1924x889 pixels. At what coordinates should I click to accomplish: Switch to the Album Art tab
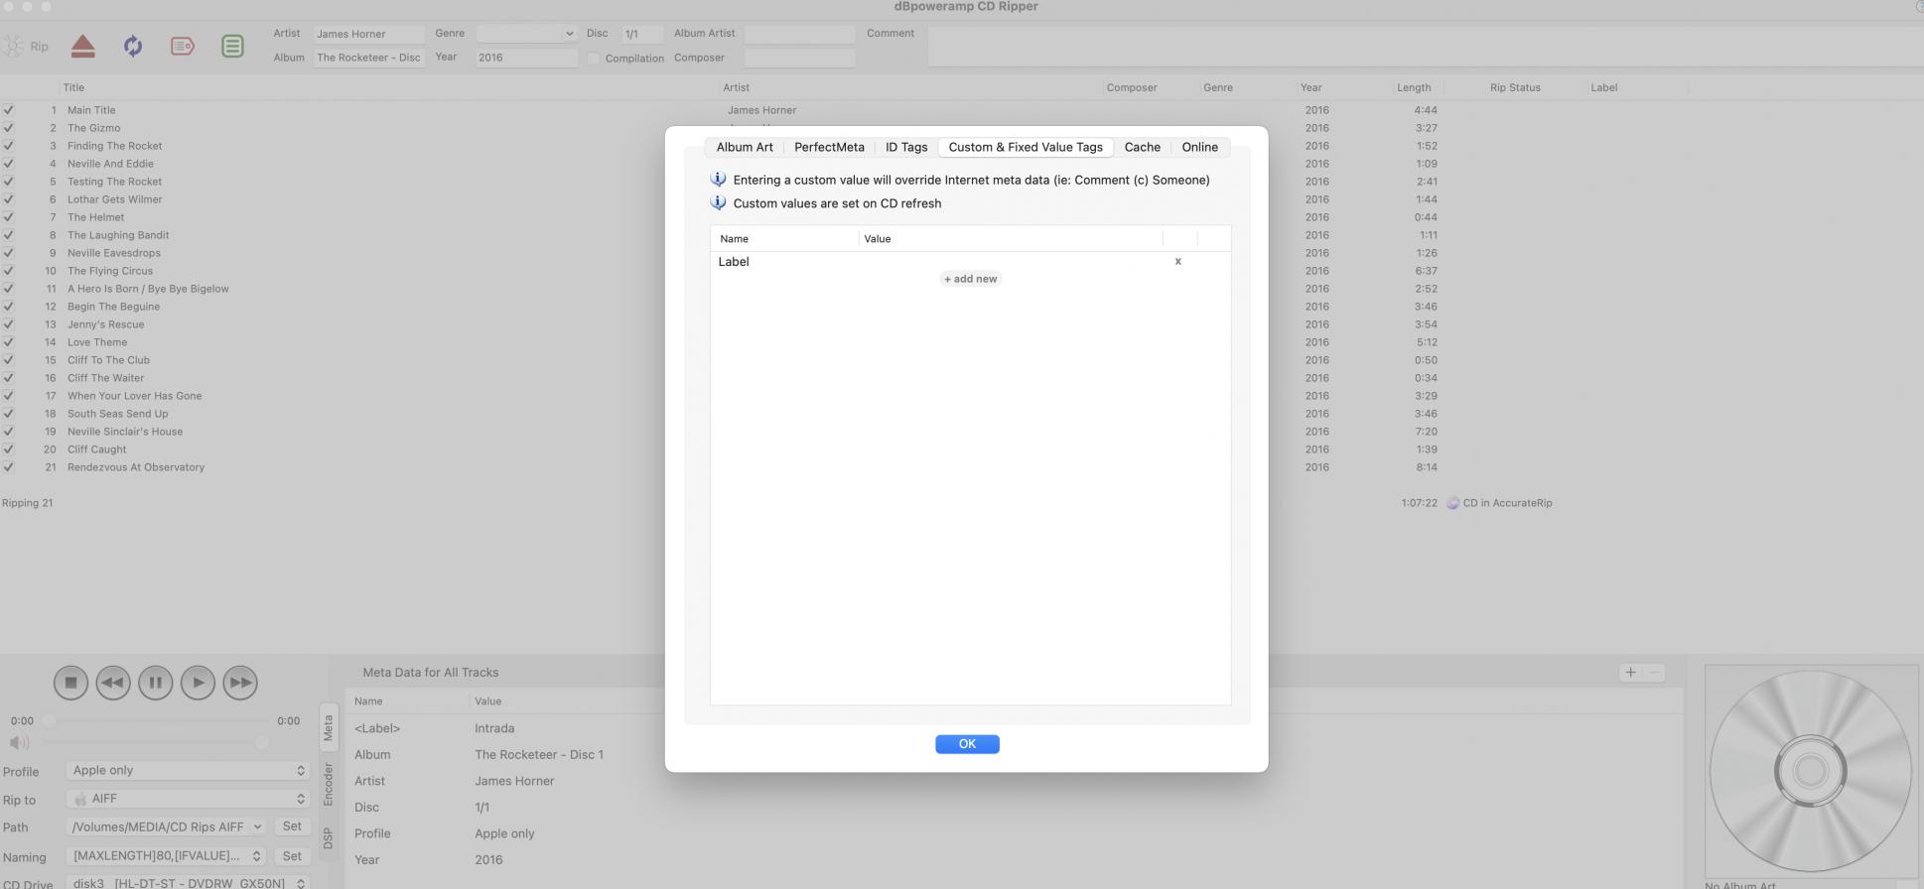[744, 147]
